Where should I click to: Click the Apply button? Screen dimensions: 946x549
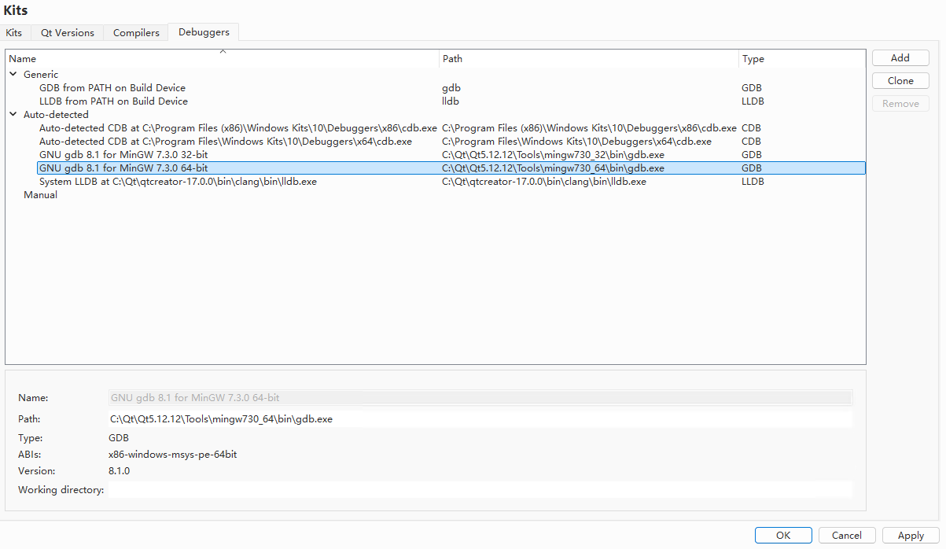pyautogui.click(x=911, y=535)
